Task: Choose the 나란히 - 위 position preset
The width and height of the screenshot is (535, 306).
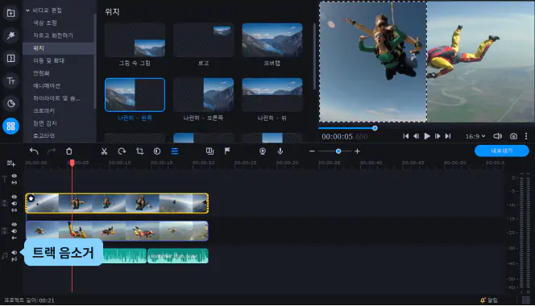Action: [x=272, y=95]
